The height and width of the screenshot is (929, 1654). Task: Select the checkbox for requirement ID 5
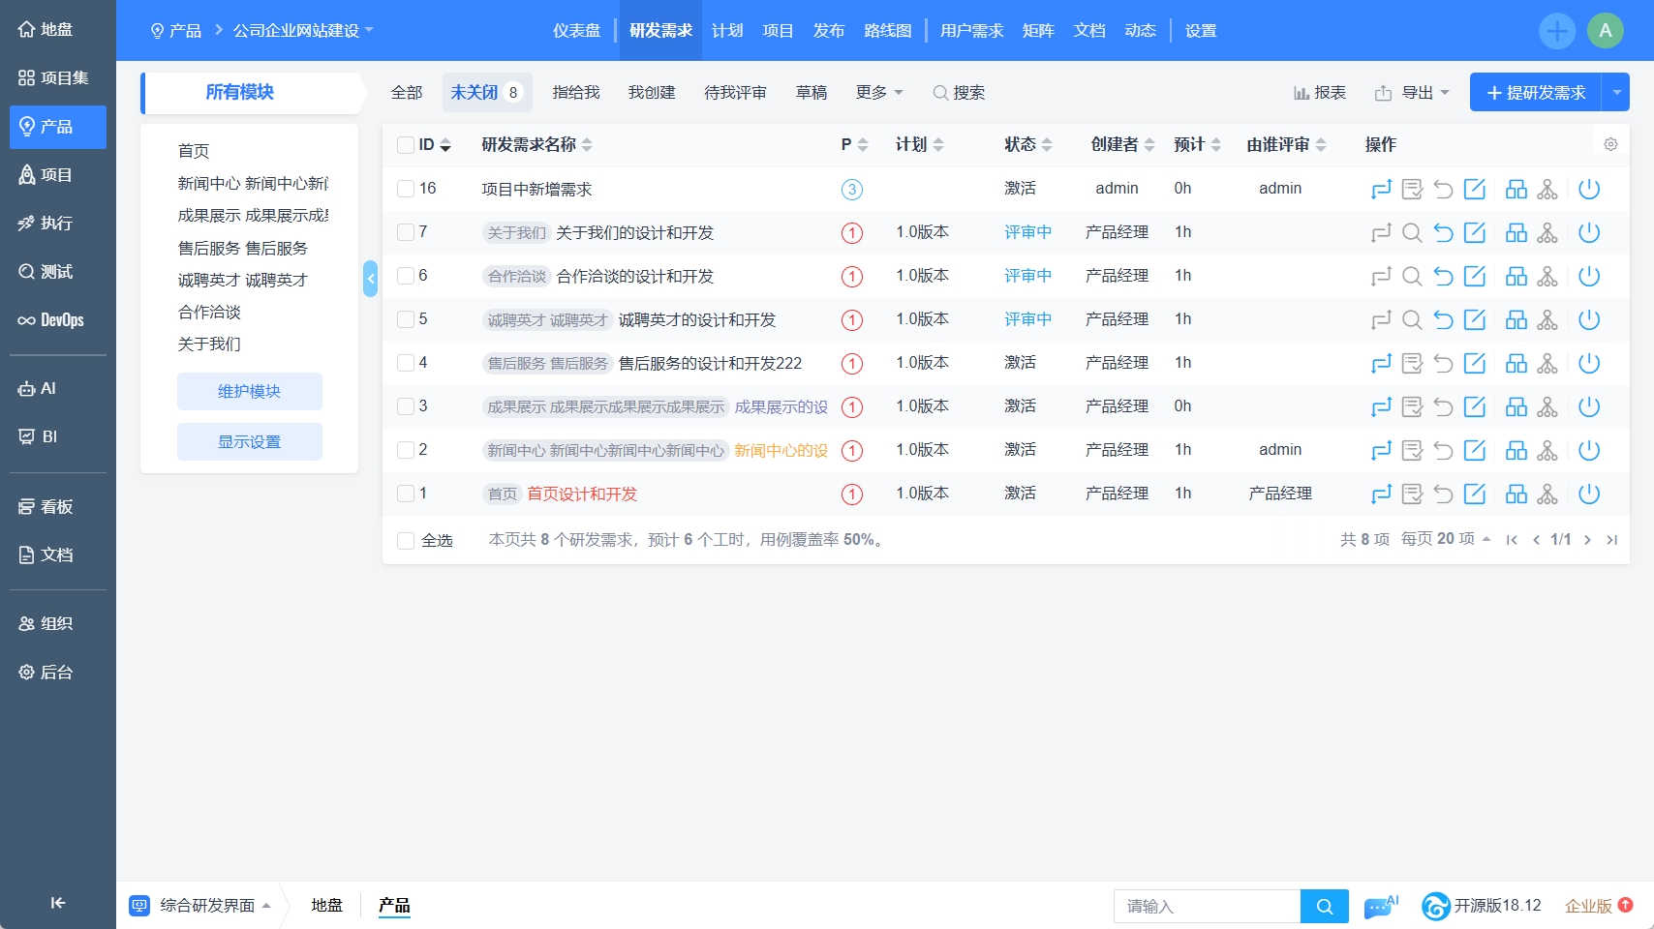click(406, 319)
